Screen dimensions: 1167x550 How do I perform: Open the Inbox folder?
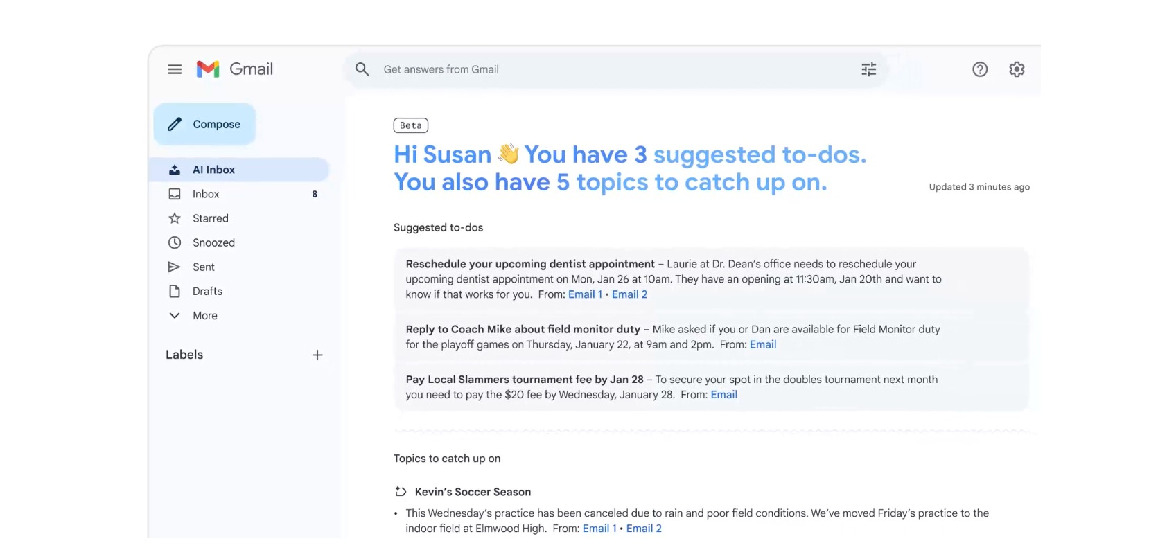(x=206, y=194)
